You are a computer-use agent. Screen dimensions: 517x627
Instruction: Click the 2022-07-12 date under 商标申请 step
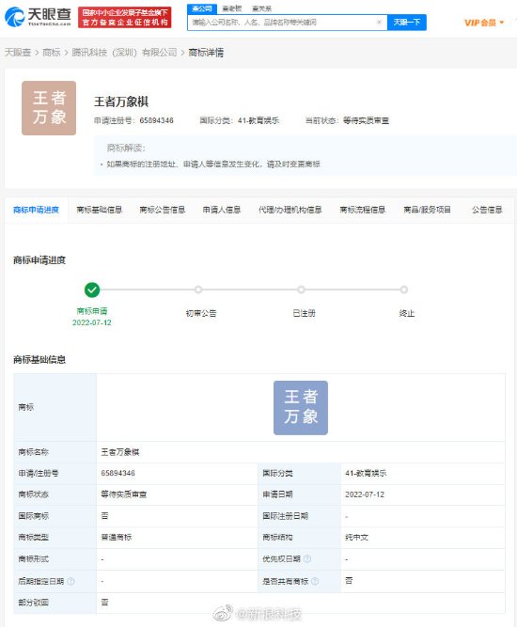point(91,322)
